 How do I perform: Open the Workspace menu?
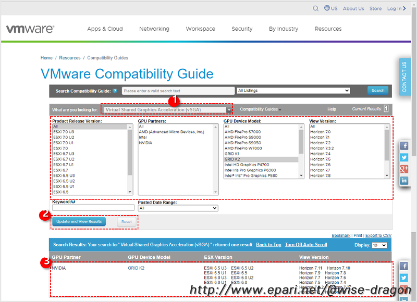[201, 29]
